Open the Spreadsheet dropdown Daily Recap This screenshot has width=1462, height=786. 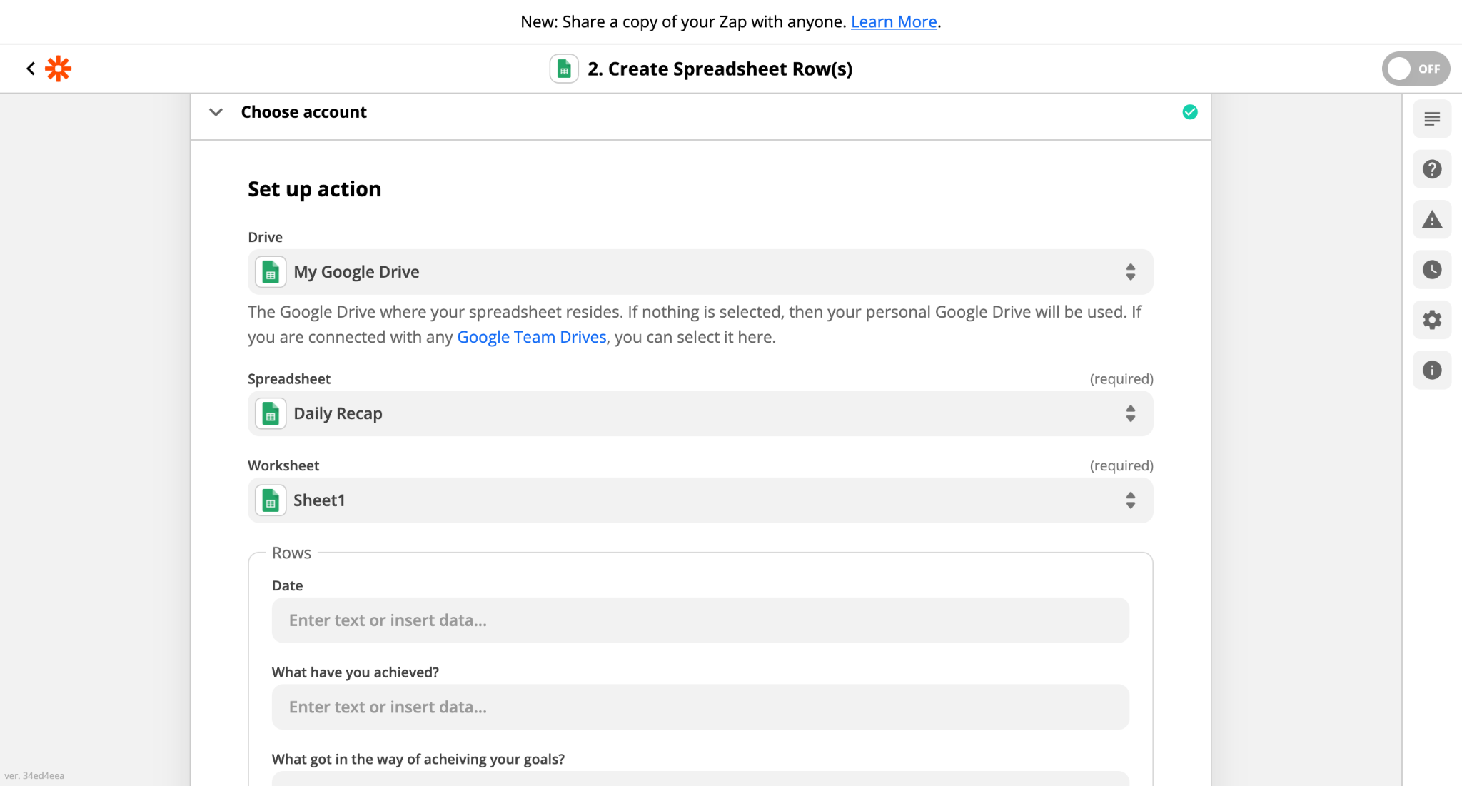click(700, 413)
